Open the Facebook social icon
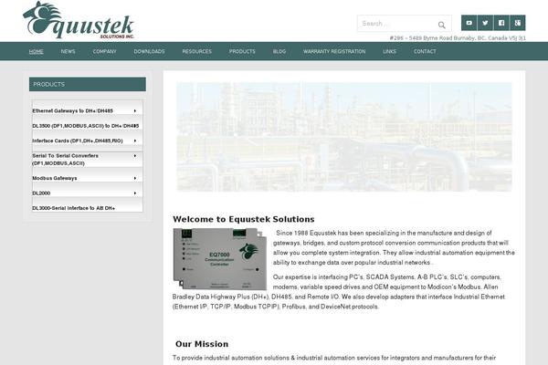548x365 pixels. pyautogui.click(x=501, y=23)
